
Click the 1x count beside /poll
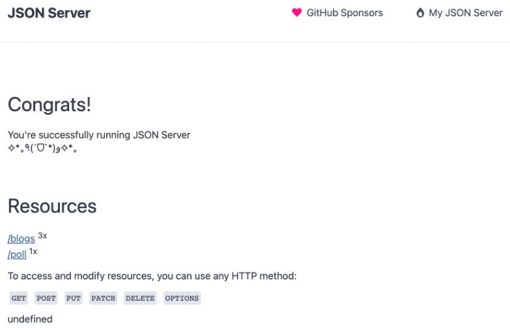[33, 252]
